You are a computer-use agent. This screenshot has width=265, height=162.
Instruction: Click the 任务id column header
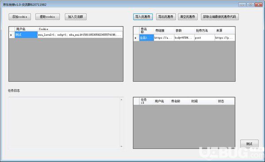(x=146, y=101)
